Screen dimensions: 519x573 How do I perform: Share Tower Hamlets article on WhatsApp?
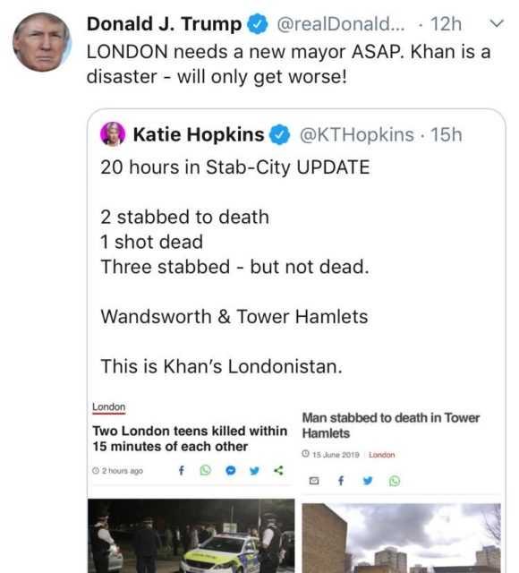(395, 481)
